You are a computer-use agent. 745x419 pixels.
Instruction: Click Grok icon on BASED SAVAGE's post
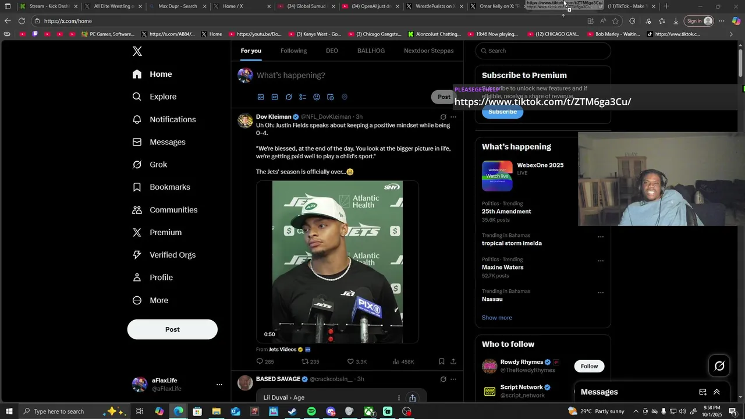point(443,379)
